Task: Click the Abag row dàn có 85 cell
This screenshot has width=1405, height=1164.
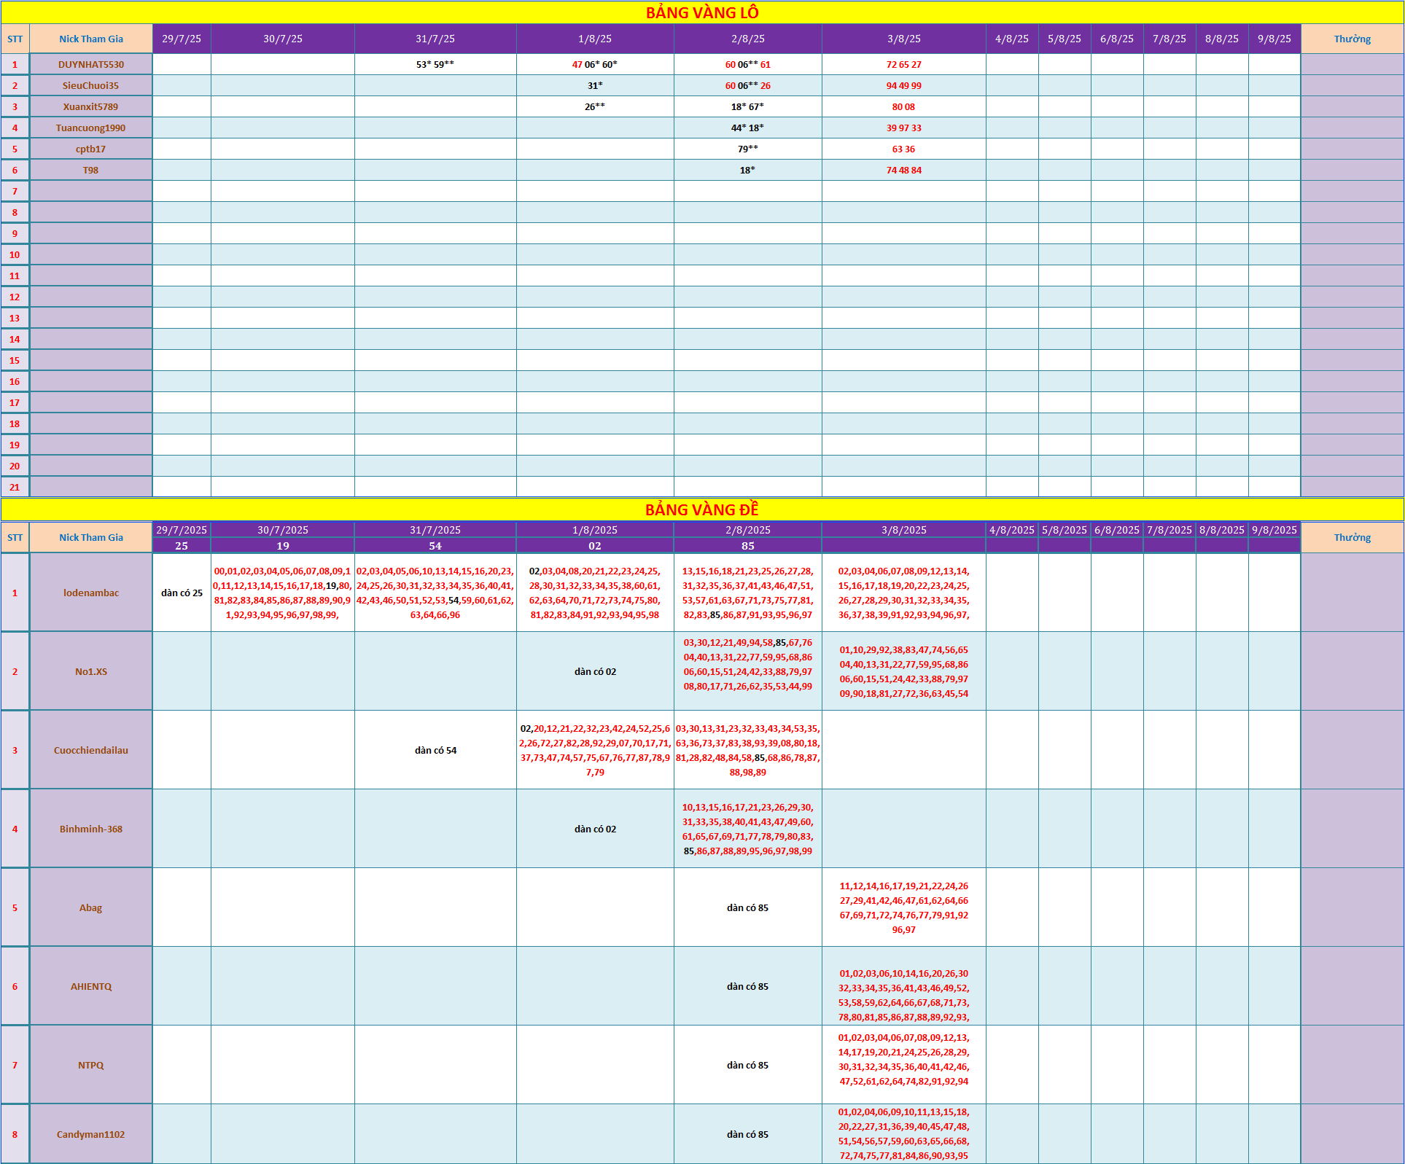Action: (747, 907)
